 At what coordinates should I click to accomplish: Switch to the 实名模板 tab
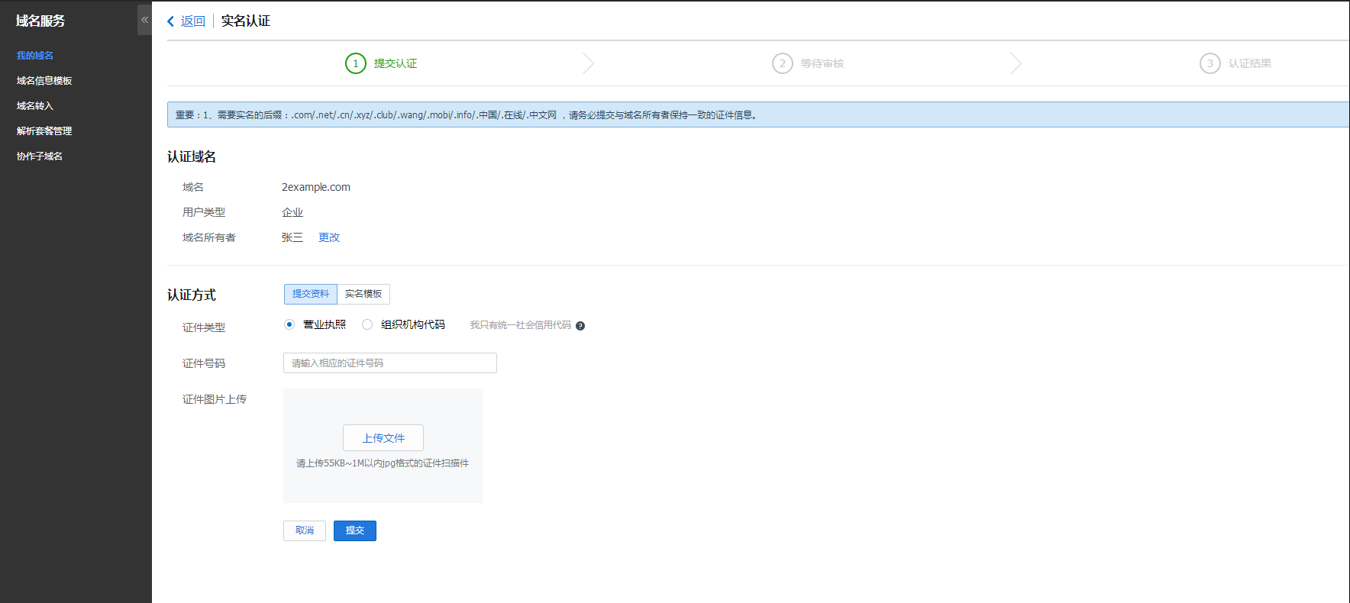point(363,294)
